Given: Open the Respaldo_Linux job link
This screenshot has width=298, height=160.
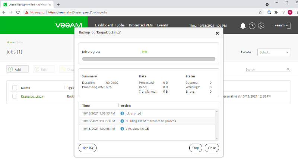Looking at the screenshot, I should click(32, 96).
